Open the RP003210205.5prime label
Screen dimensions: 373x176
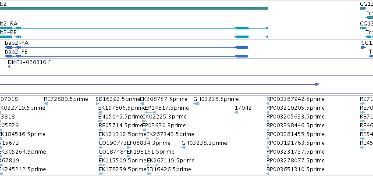pyautogui.click(x=295, y=108)
